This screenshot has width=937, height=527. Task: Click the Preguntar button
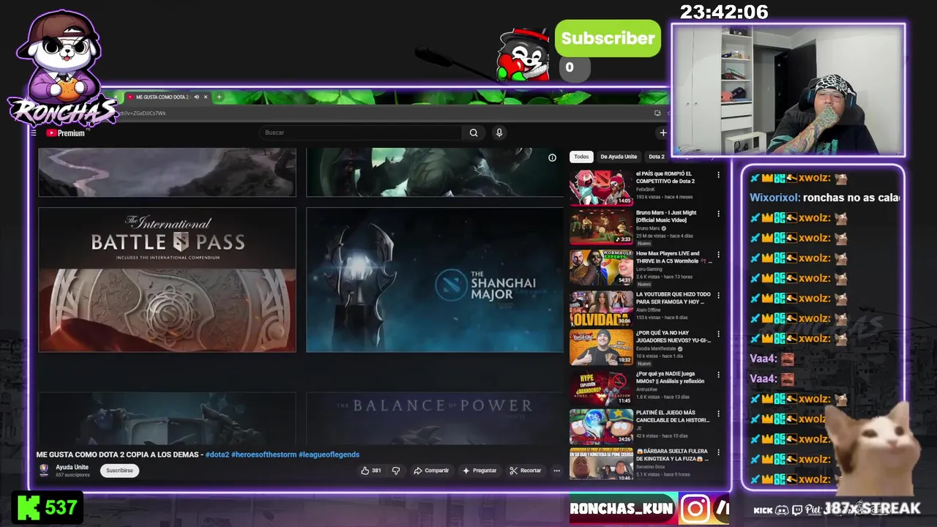click(479, 471)
